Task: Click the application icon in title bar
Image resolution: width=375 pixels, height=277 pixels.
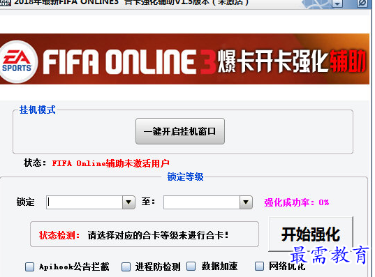Action: 5,3
